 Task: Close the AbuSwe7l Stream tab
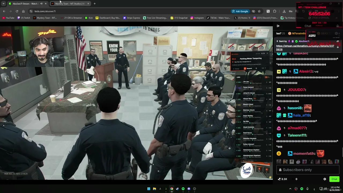46,4
